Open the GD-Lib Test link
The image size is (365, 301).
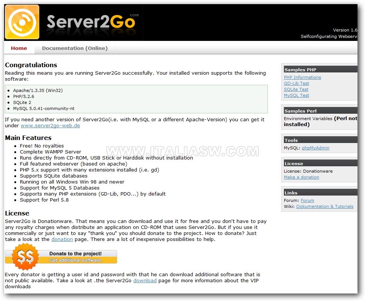click(x=296, y=83)
